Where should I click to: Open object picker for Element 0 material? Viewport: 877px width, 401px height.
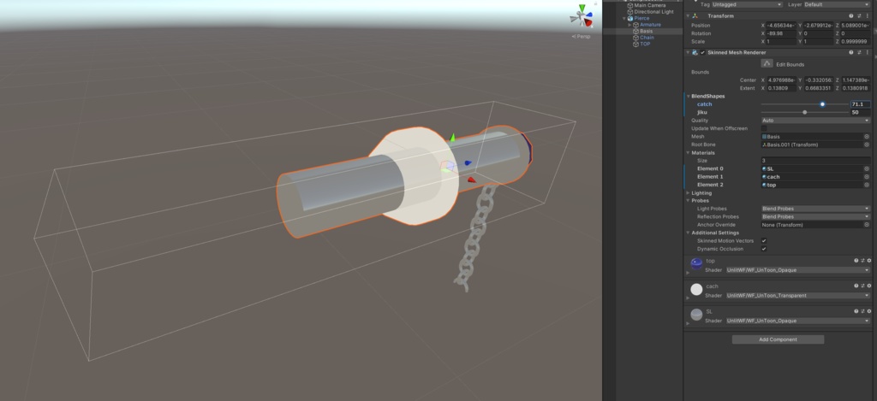867,168
